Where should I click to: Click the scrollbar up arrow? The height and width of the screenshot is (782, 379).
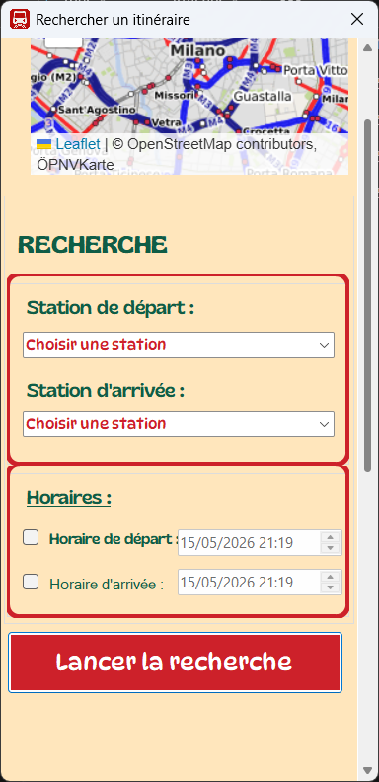pos(368,47)
